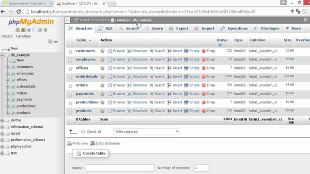Click the favorite star for payments
This screenshot has height=174, width=310.
(x=102, y=94)
